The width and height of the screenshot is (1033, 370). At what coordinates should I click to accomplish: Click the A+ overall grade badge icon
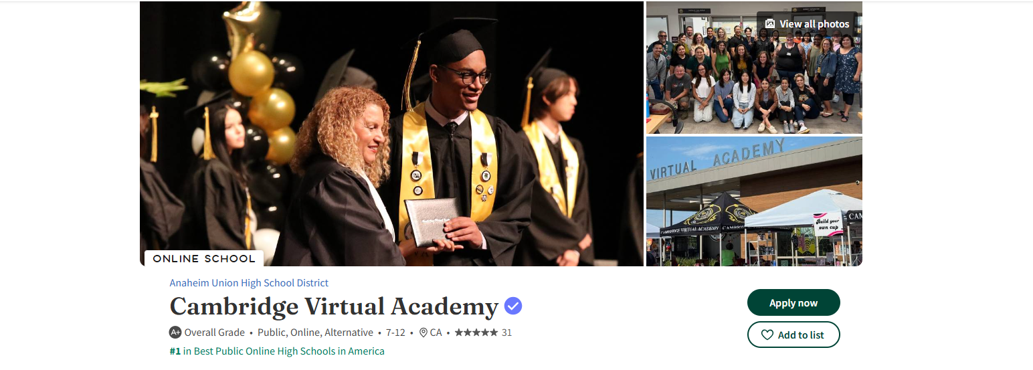pos(175,332)
